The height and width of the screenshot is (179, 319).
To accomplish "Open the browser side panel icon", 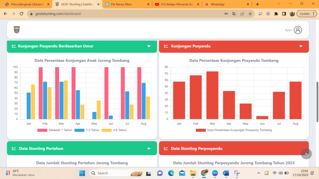I will [284, 14].
